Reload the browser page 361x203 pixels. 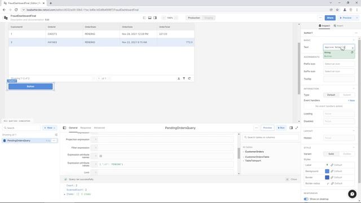[16, 10]
